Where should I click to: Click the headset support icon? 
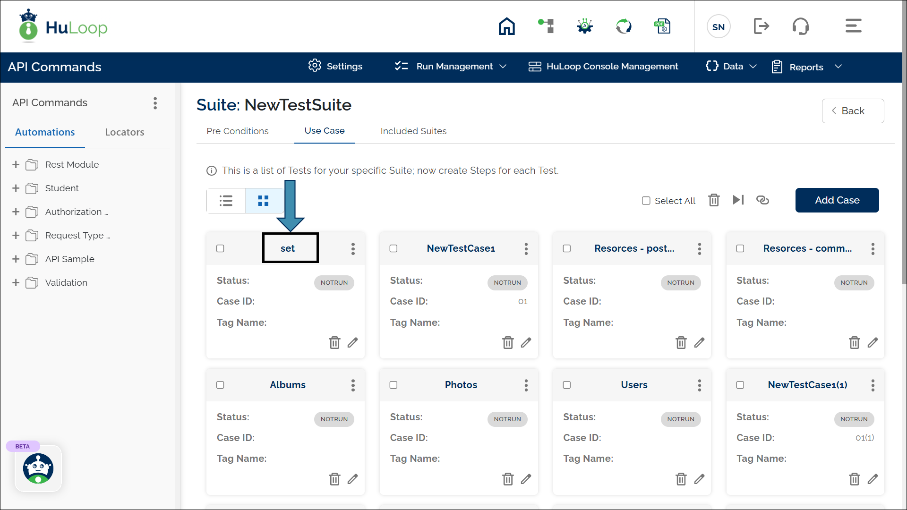pos(800,26)
